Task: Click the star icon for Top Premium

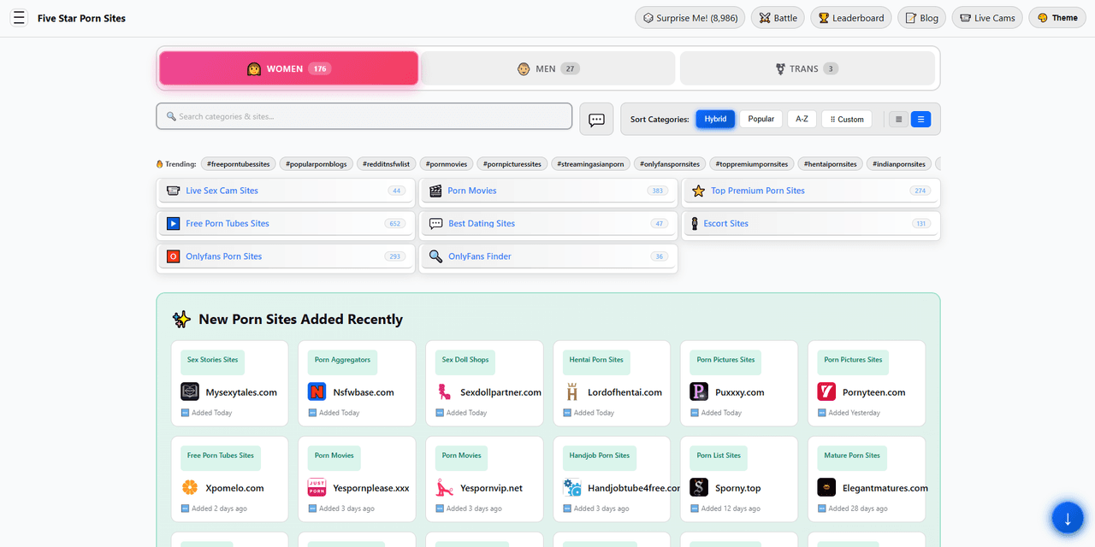Action: pos(698,191)
